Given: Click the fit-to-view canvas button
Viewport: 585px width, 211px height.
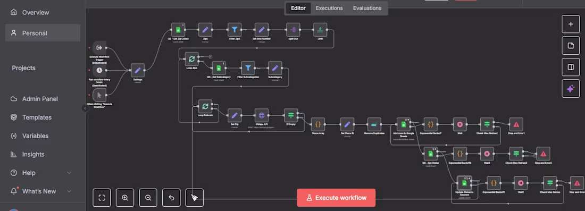Looking at the screenshot, I should point(102,198).
